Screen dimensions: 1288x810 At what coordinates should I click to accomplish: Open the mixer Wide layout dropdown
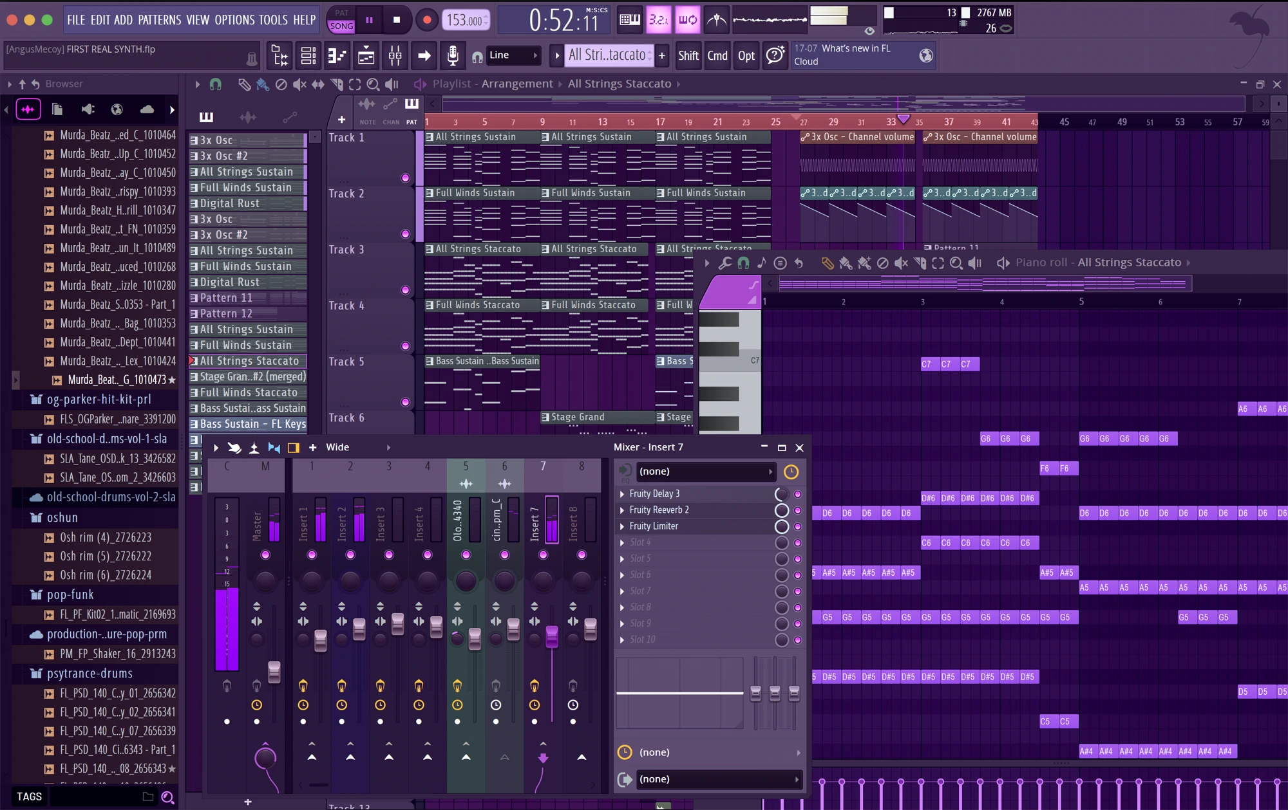[x=358, y=448]
